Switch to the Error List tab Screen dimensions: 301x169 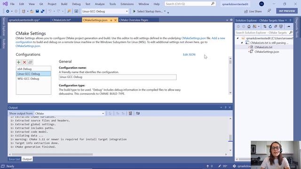[x=14, y=159]
